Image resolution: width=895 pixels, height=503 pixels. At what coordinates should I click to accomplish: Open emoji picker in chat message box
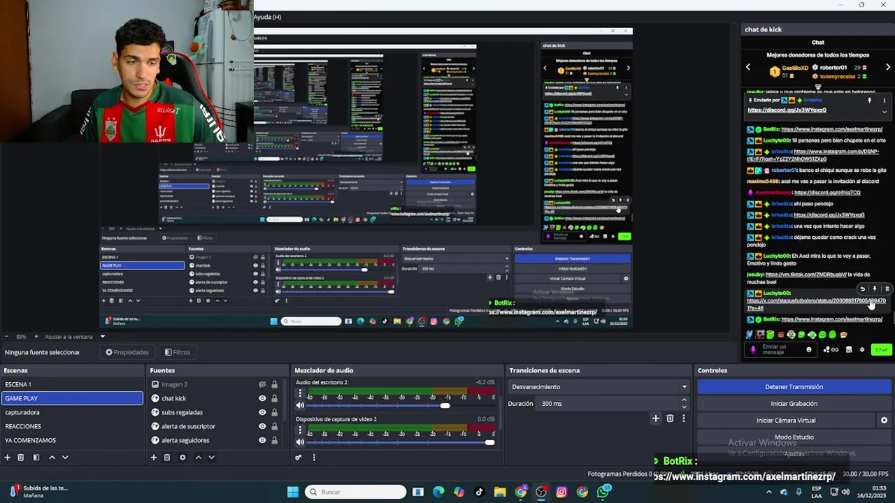tap(809, 350)
